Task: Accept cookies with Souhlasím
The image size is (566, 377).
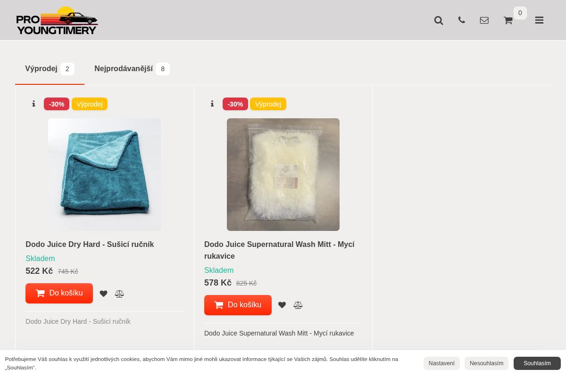Action: point(537,363)
